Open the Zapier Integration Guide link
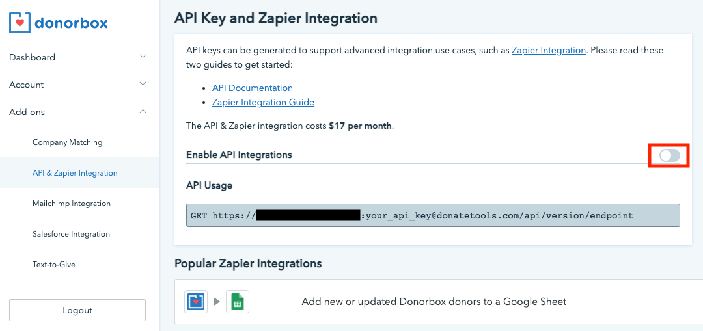The width and height of the screenshot is (703, 331). click(x=263, y=102)
